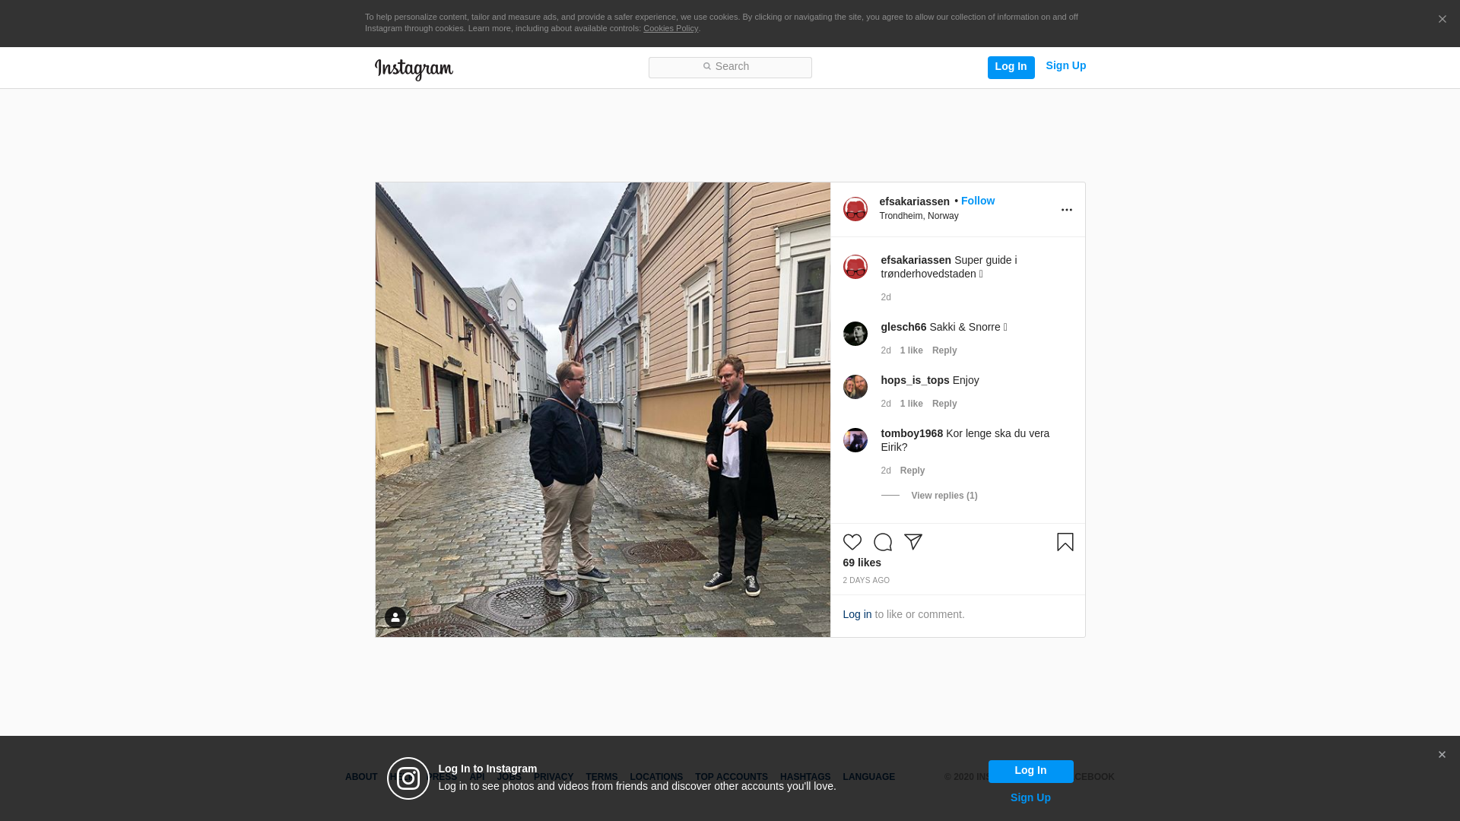This screenshot has width=1460, height=821.
Task: Click efsakariassen avatar beside caption
Action: 855,267
